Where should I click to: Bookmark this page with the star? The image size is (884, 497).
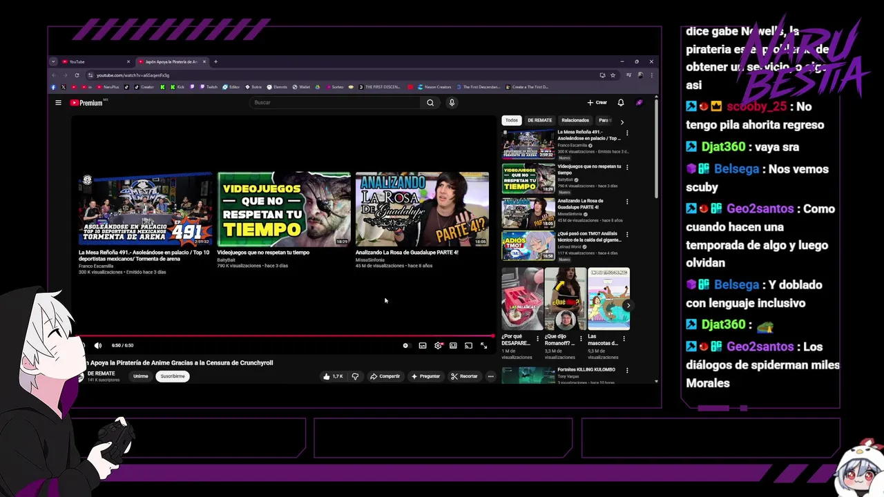pos(613,75)
